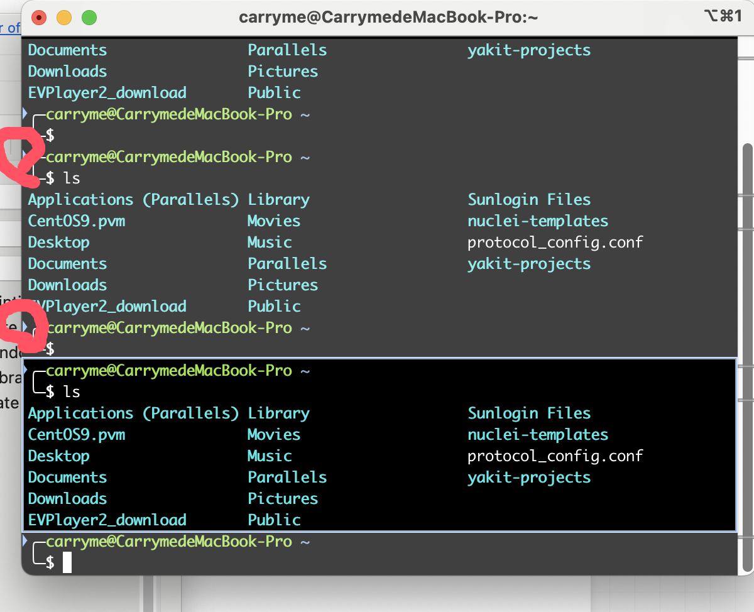Click the blue command mark beside the final prompt
The image size is (754, 612).
tap(25, 540)
